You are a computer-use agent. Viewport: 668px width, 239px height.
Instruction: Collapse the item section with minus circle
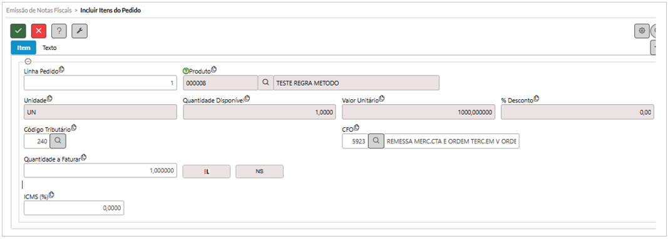pos(28,61)
